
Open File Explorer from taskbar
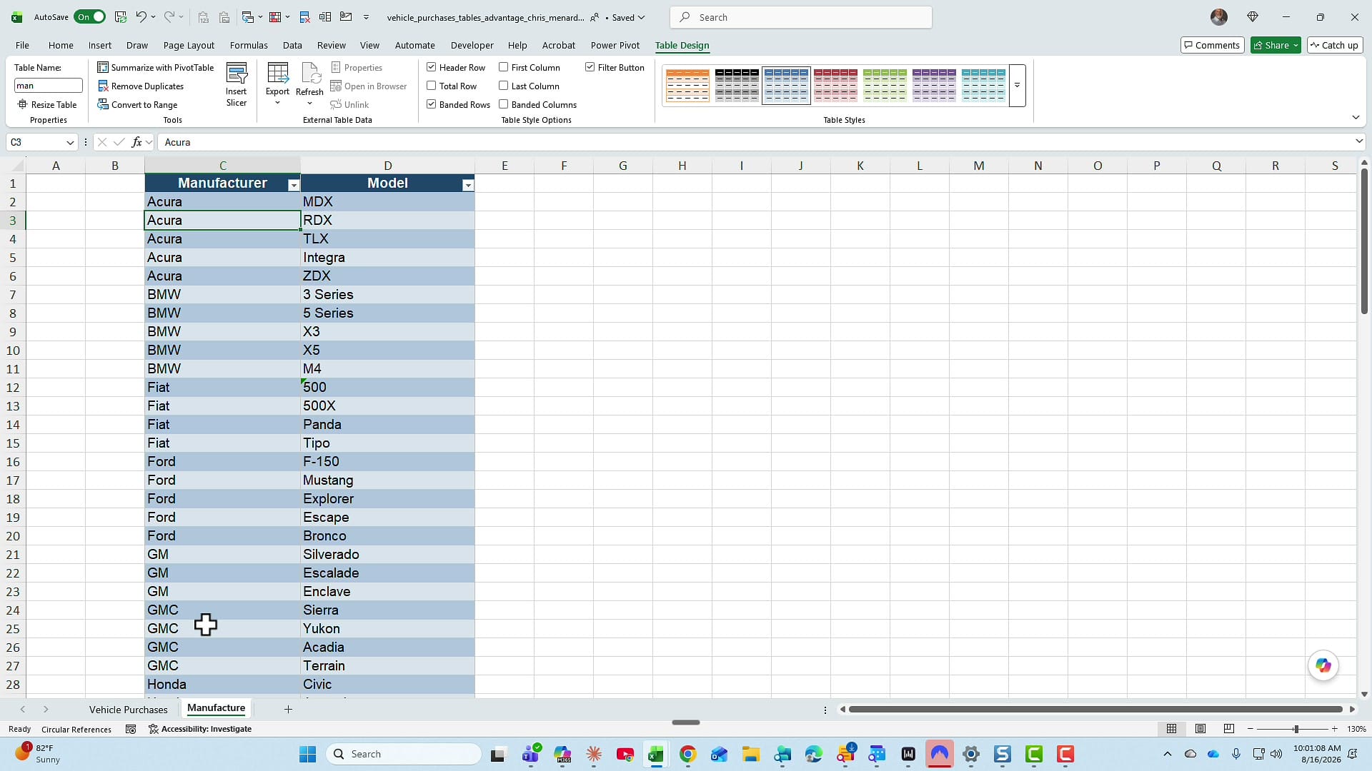pos(750,754)
